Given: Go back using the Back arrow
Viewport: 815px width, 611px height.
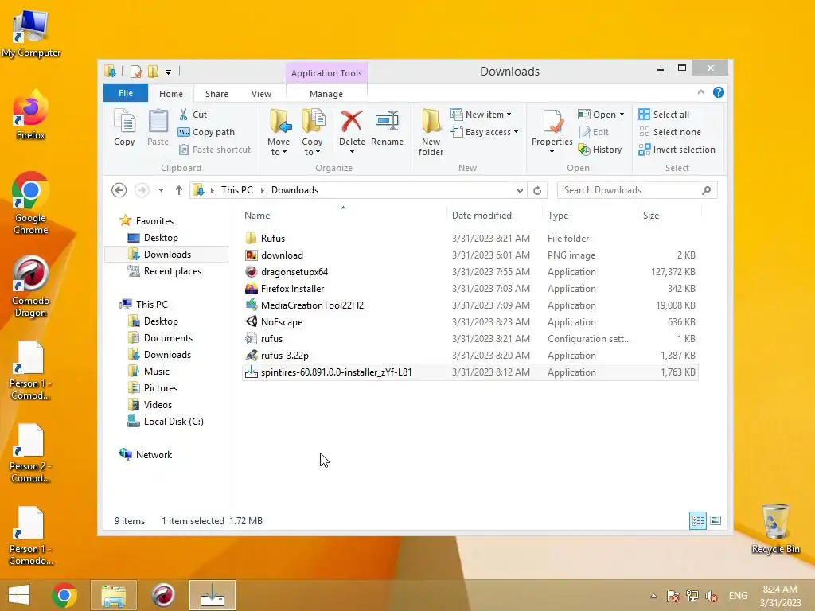Looking at the screenshot, I should tap(119, 190).
